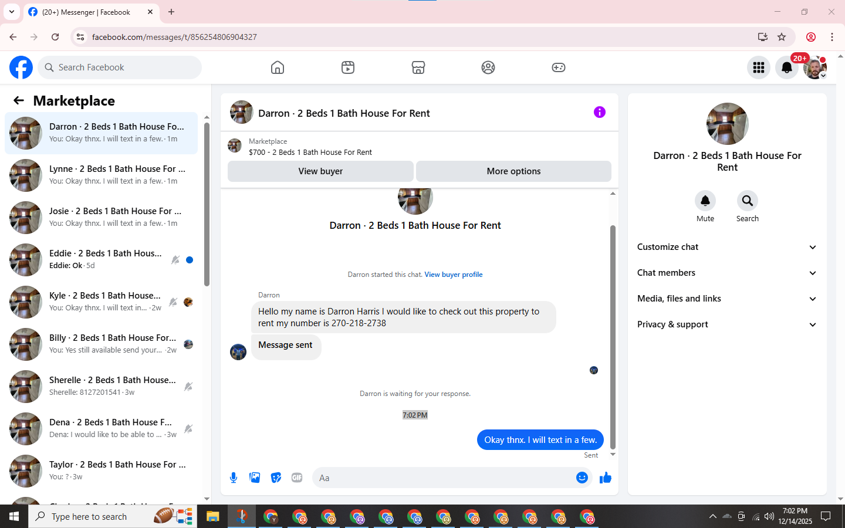Screen dimensions: 845x528
Task: Open the notifications bell with 20+ badge
Action: [787, 67]
